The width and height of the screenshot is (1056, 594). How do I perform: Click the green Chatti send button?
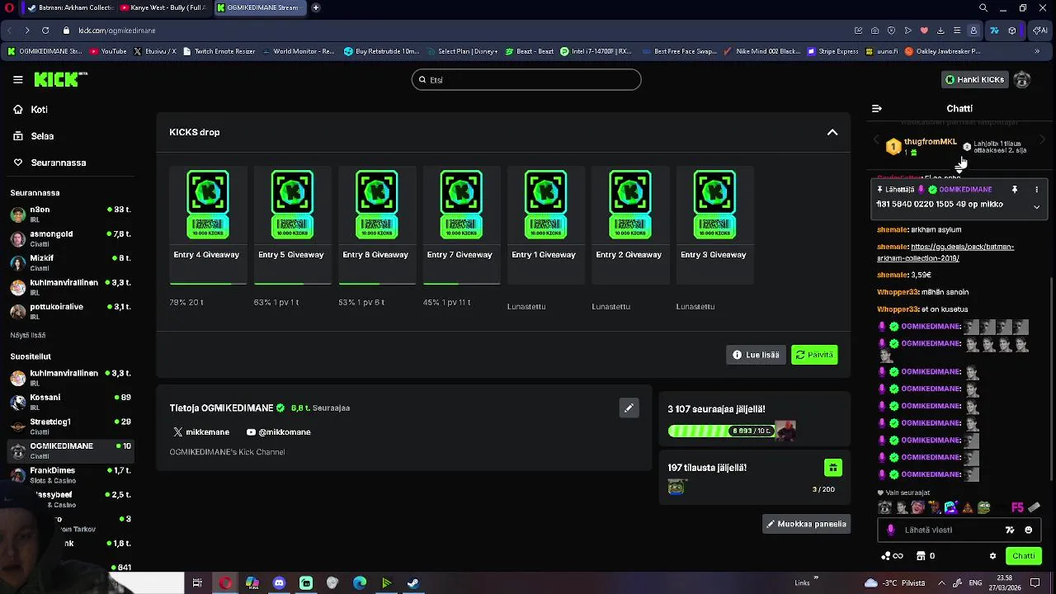(x=1023, y=556)
